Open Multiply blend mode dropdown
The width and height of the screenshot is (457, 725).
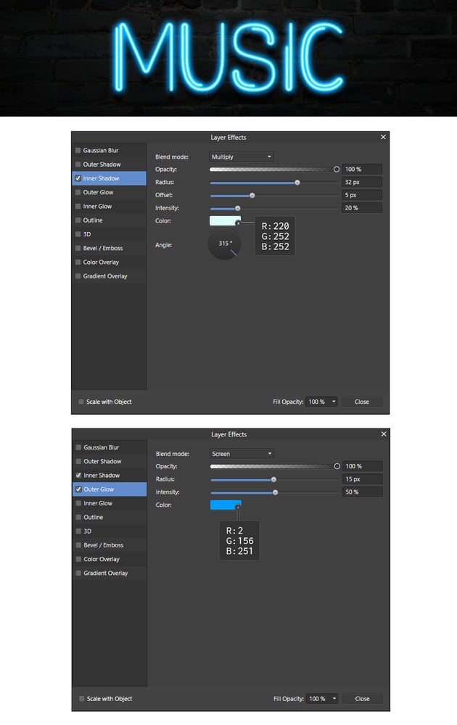click(x=241, y=157)
